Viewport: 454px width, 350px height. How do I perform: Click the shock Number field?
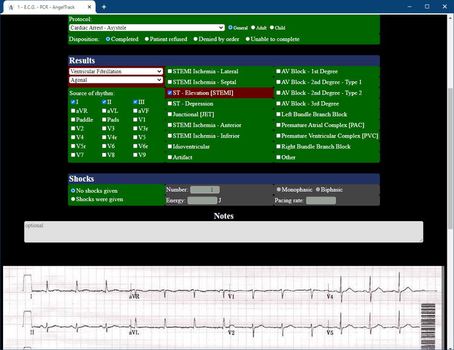point(205,190)
